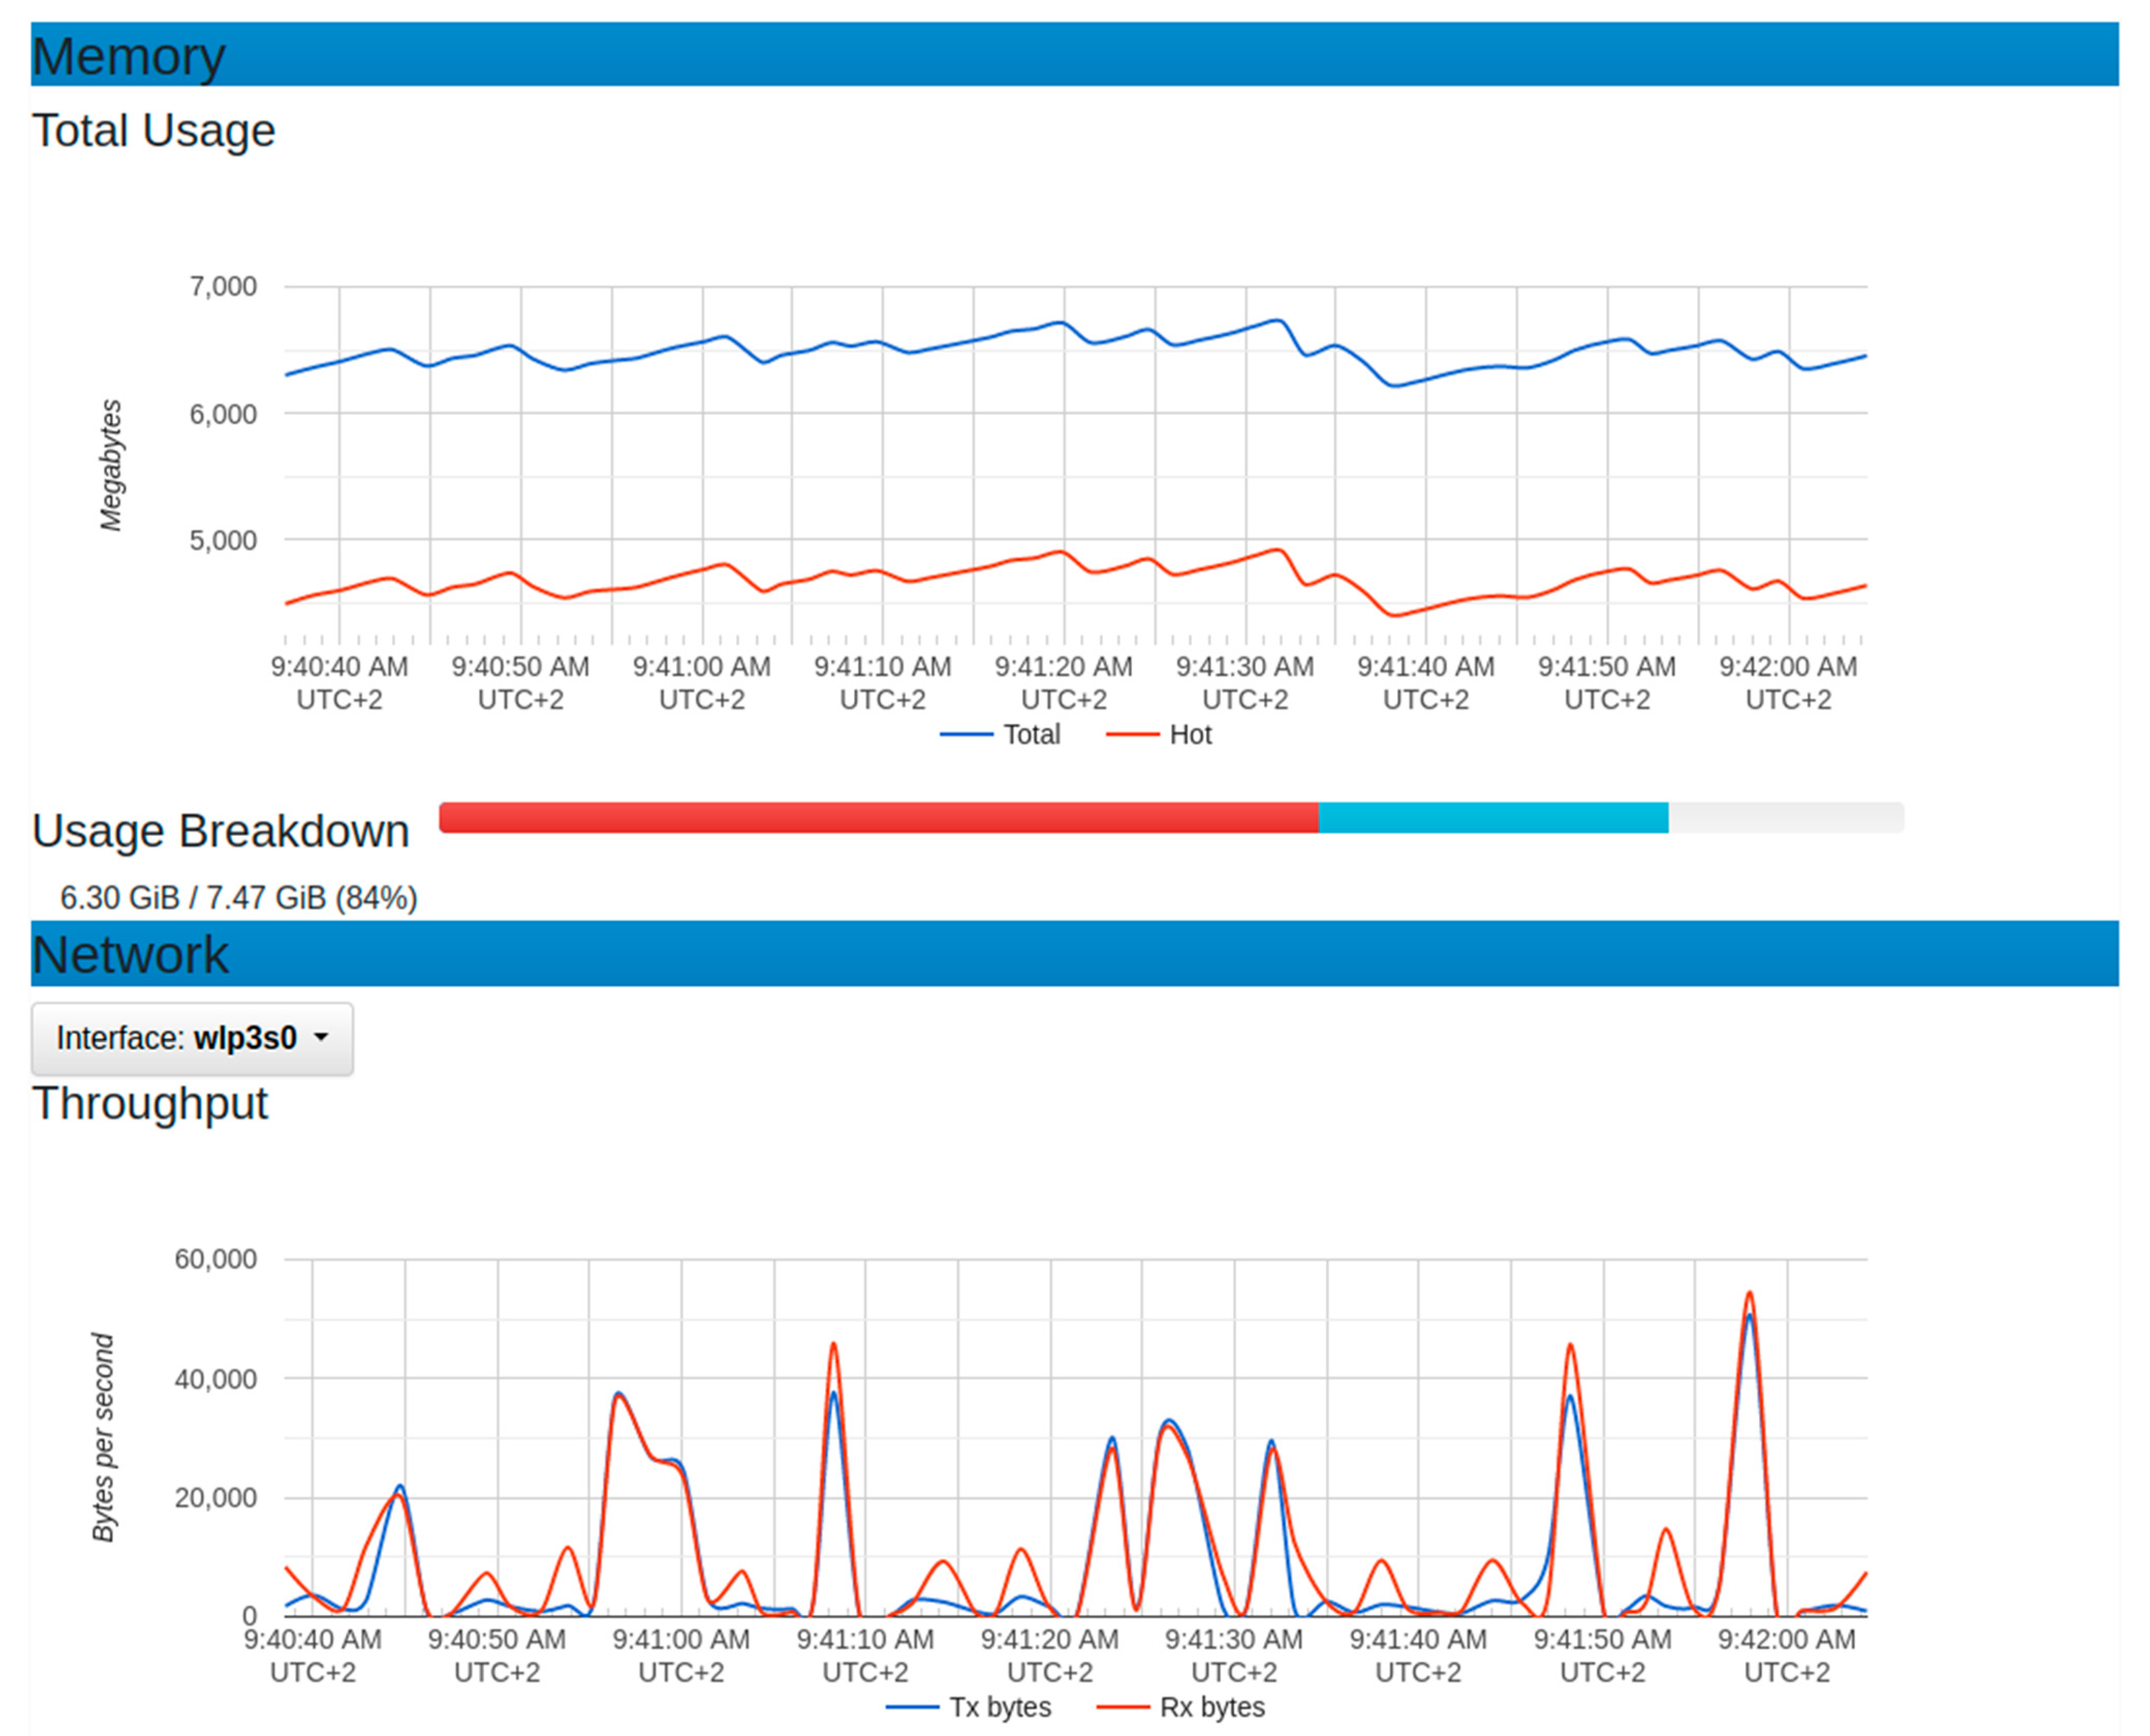Viewport: 2150px width, 1736px height.
Task: Click the Memory section header
Action: (128, 56)
